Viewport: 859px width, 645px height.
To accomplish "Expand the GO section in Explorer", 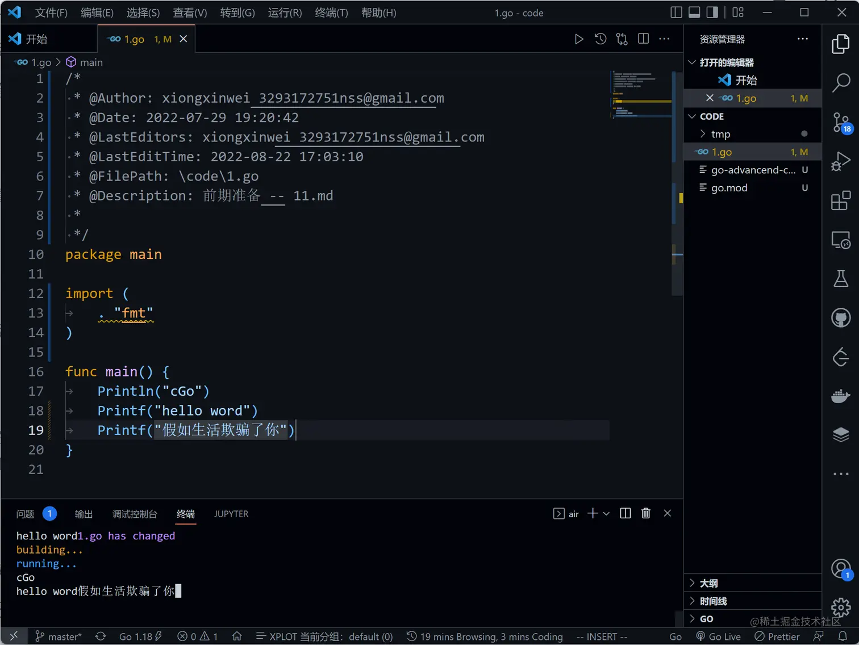I will [753, 619].
